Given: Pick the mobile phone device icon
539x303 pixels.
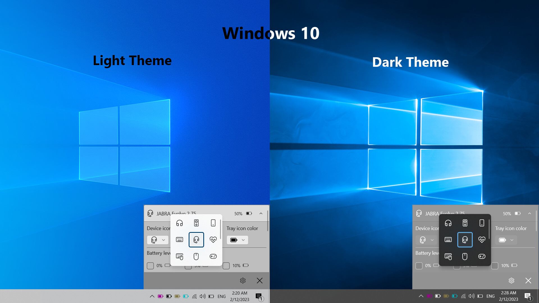Looking at the screenshot, I should click(x=213, y=223).
